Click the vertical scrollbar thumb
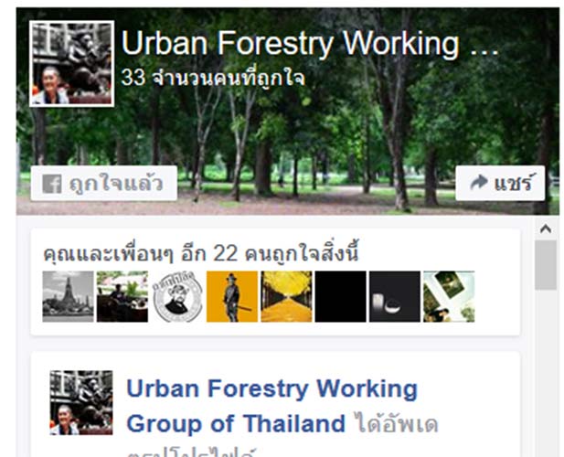 [546, 265]
